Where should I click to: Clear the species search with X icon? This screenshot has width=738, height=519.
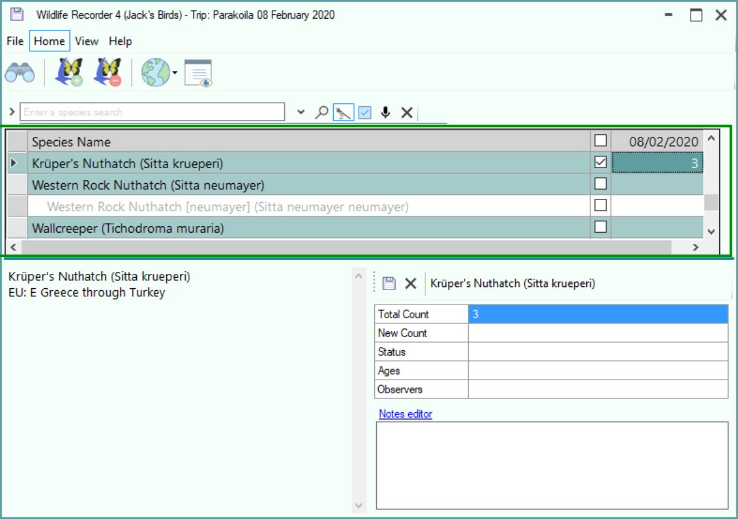(407, 113)
